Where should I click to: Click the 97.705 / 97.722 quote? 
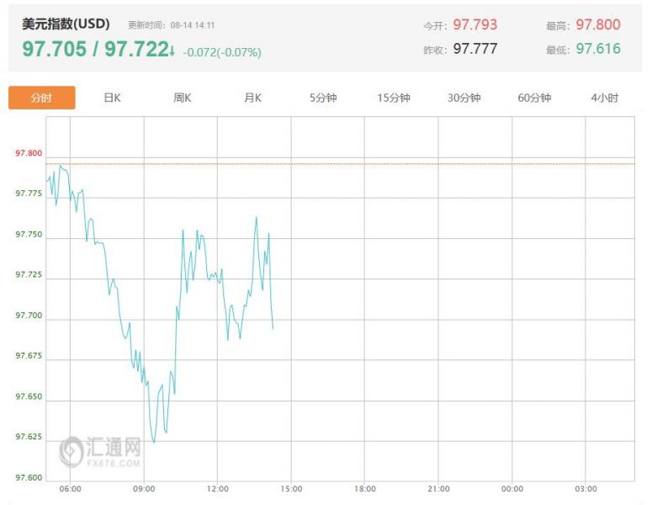95,49
